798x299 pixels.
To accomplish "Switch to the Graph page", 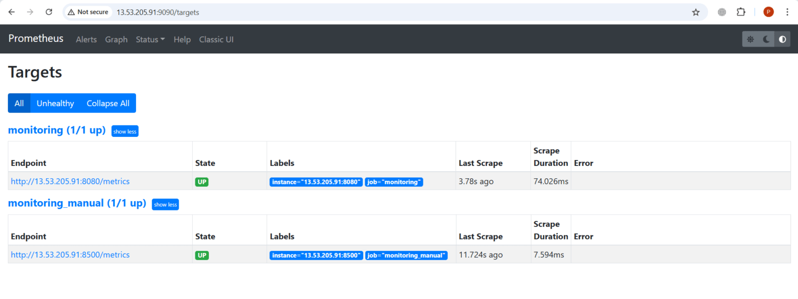I will [x=116, y=39].
